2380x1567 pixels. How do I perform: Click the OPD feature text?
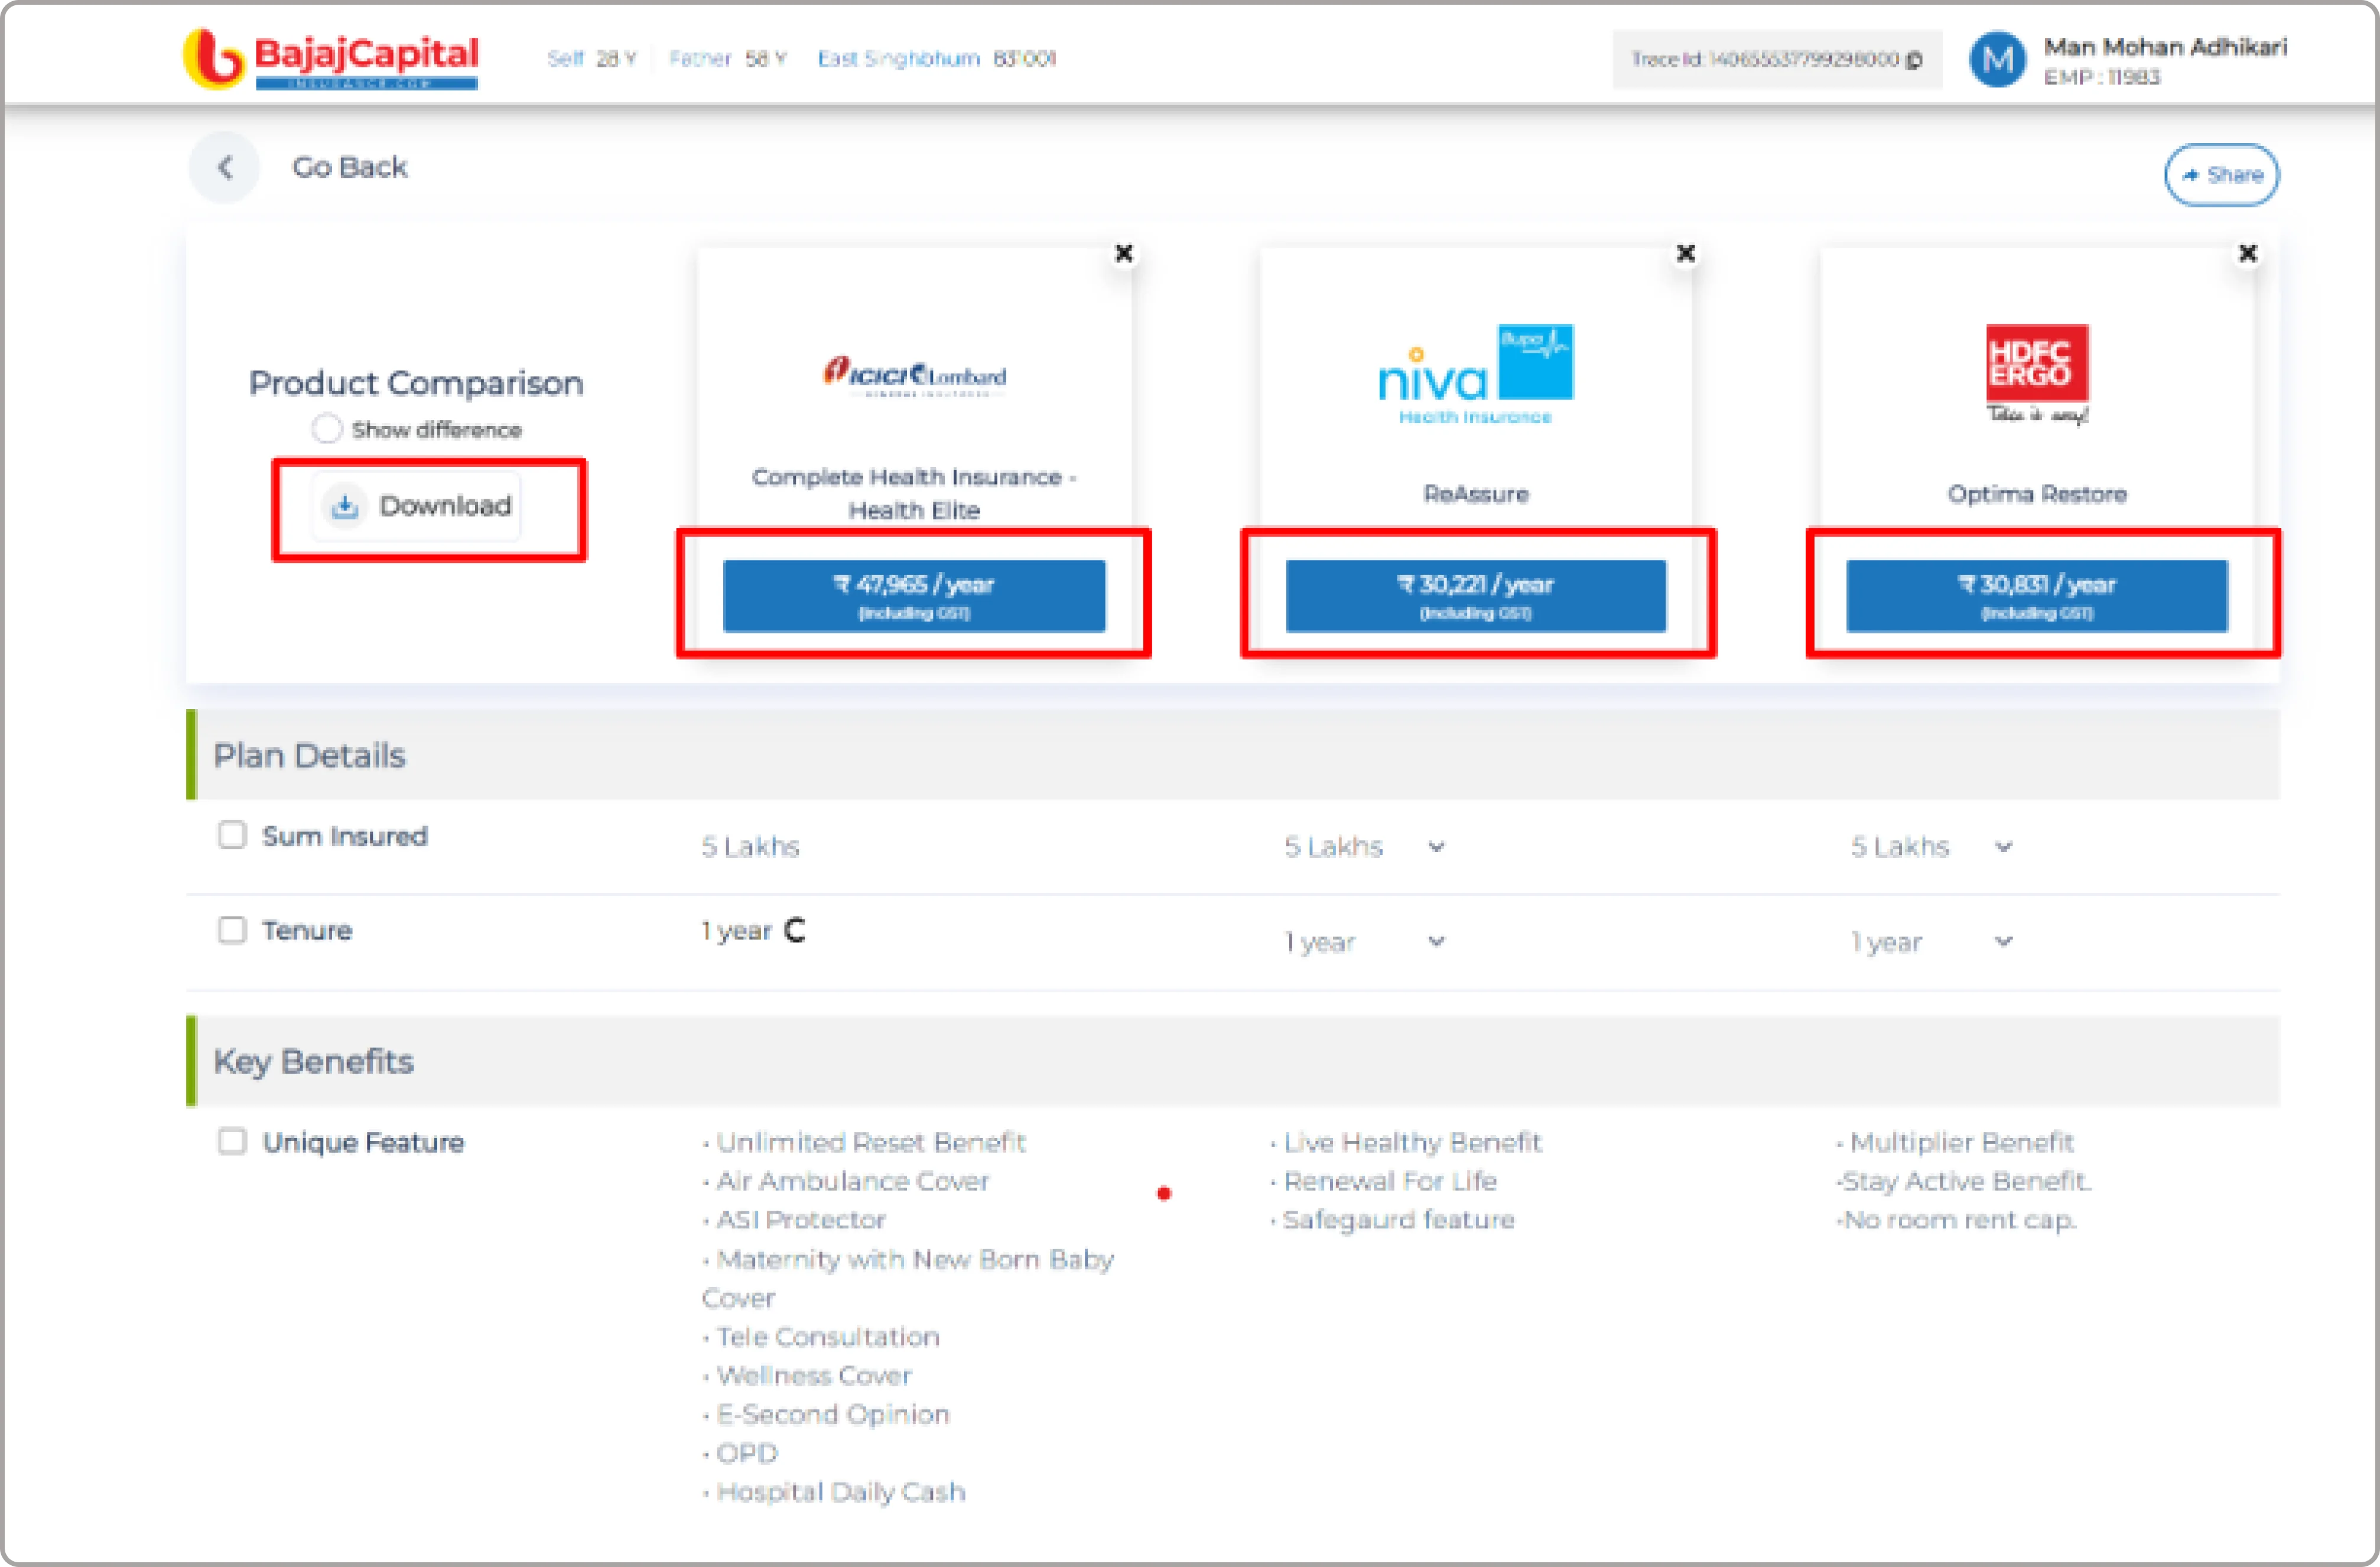(747, 1453)
